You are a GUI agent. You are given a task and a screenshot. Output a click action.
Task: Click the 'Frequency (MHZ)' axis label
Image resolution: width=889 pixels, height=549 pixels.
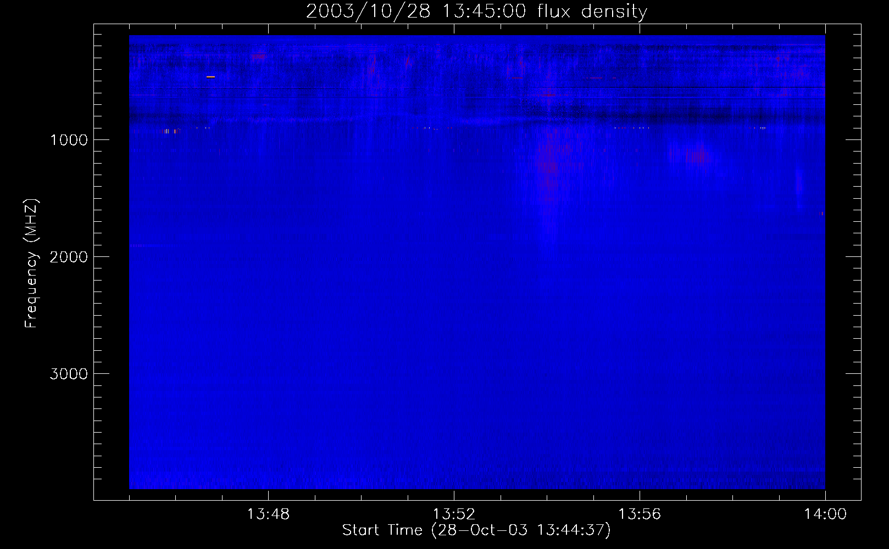point(32,264)
